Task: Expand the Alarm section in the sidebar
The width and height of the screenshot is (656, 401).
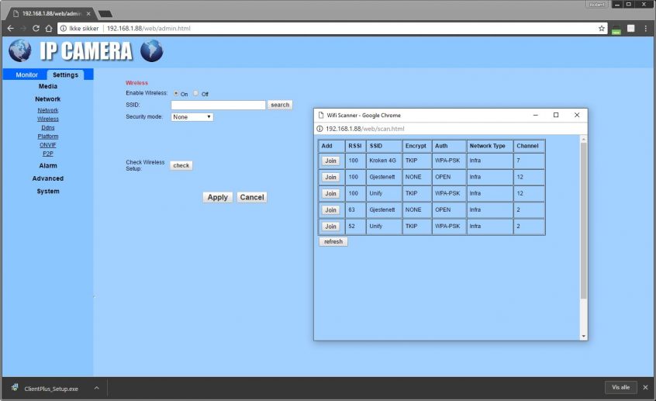Action: [47, 165]
